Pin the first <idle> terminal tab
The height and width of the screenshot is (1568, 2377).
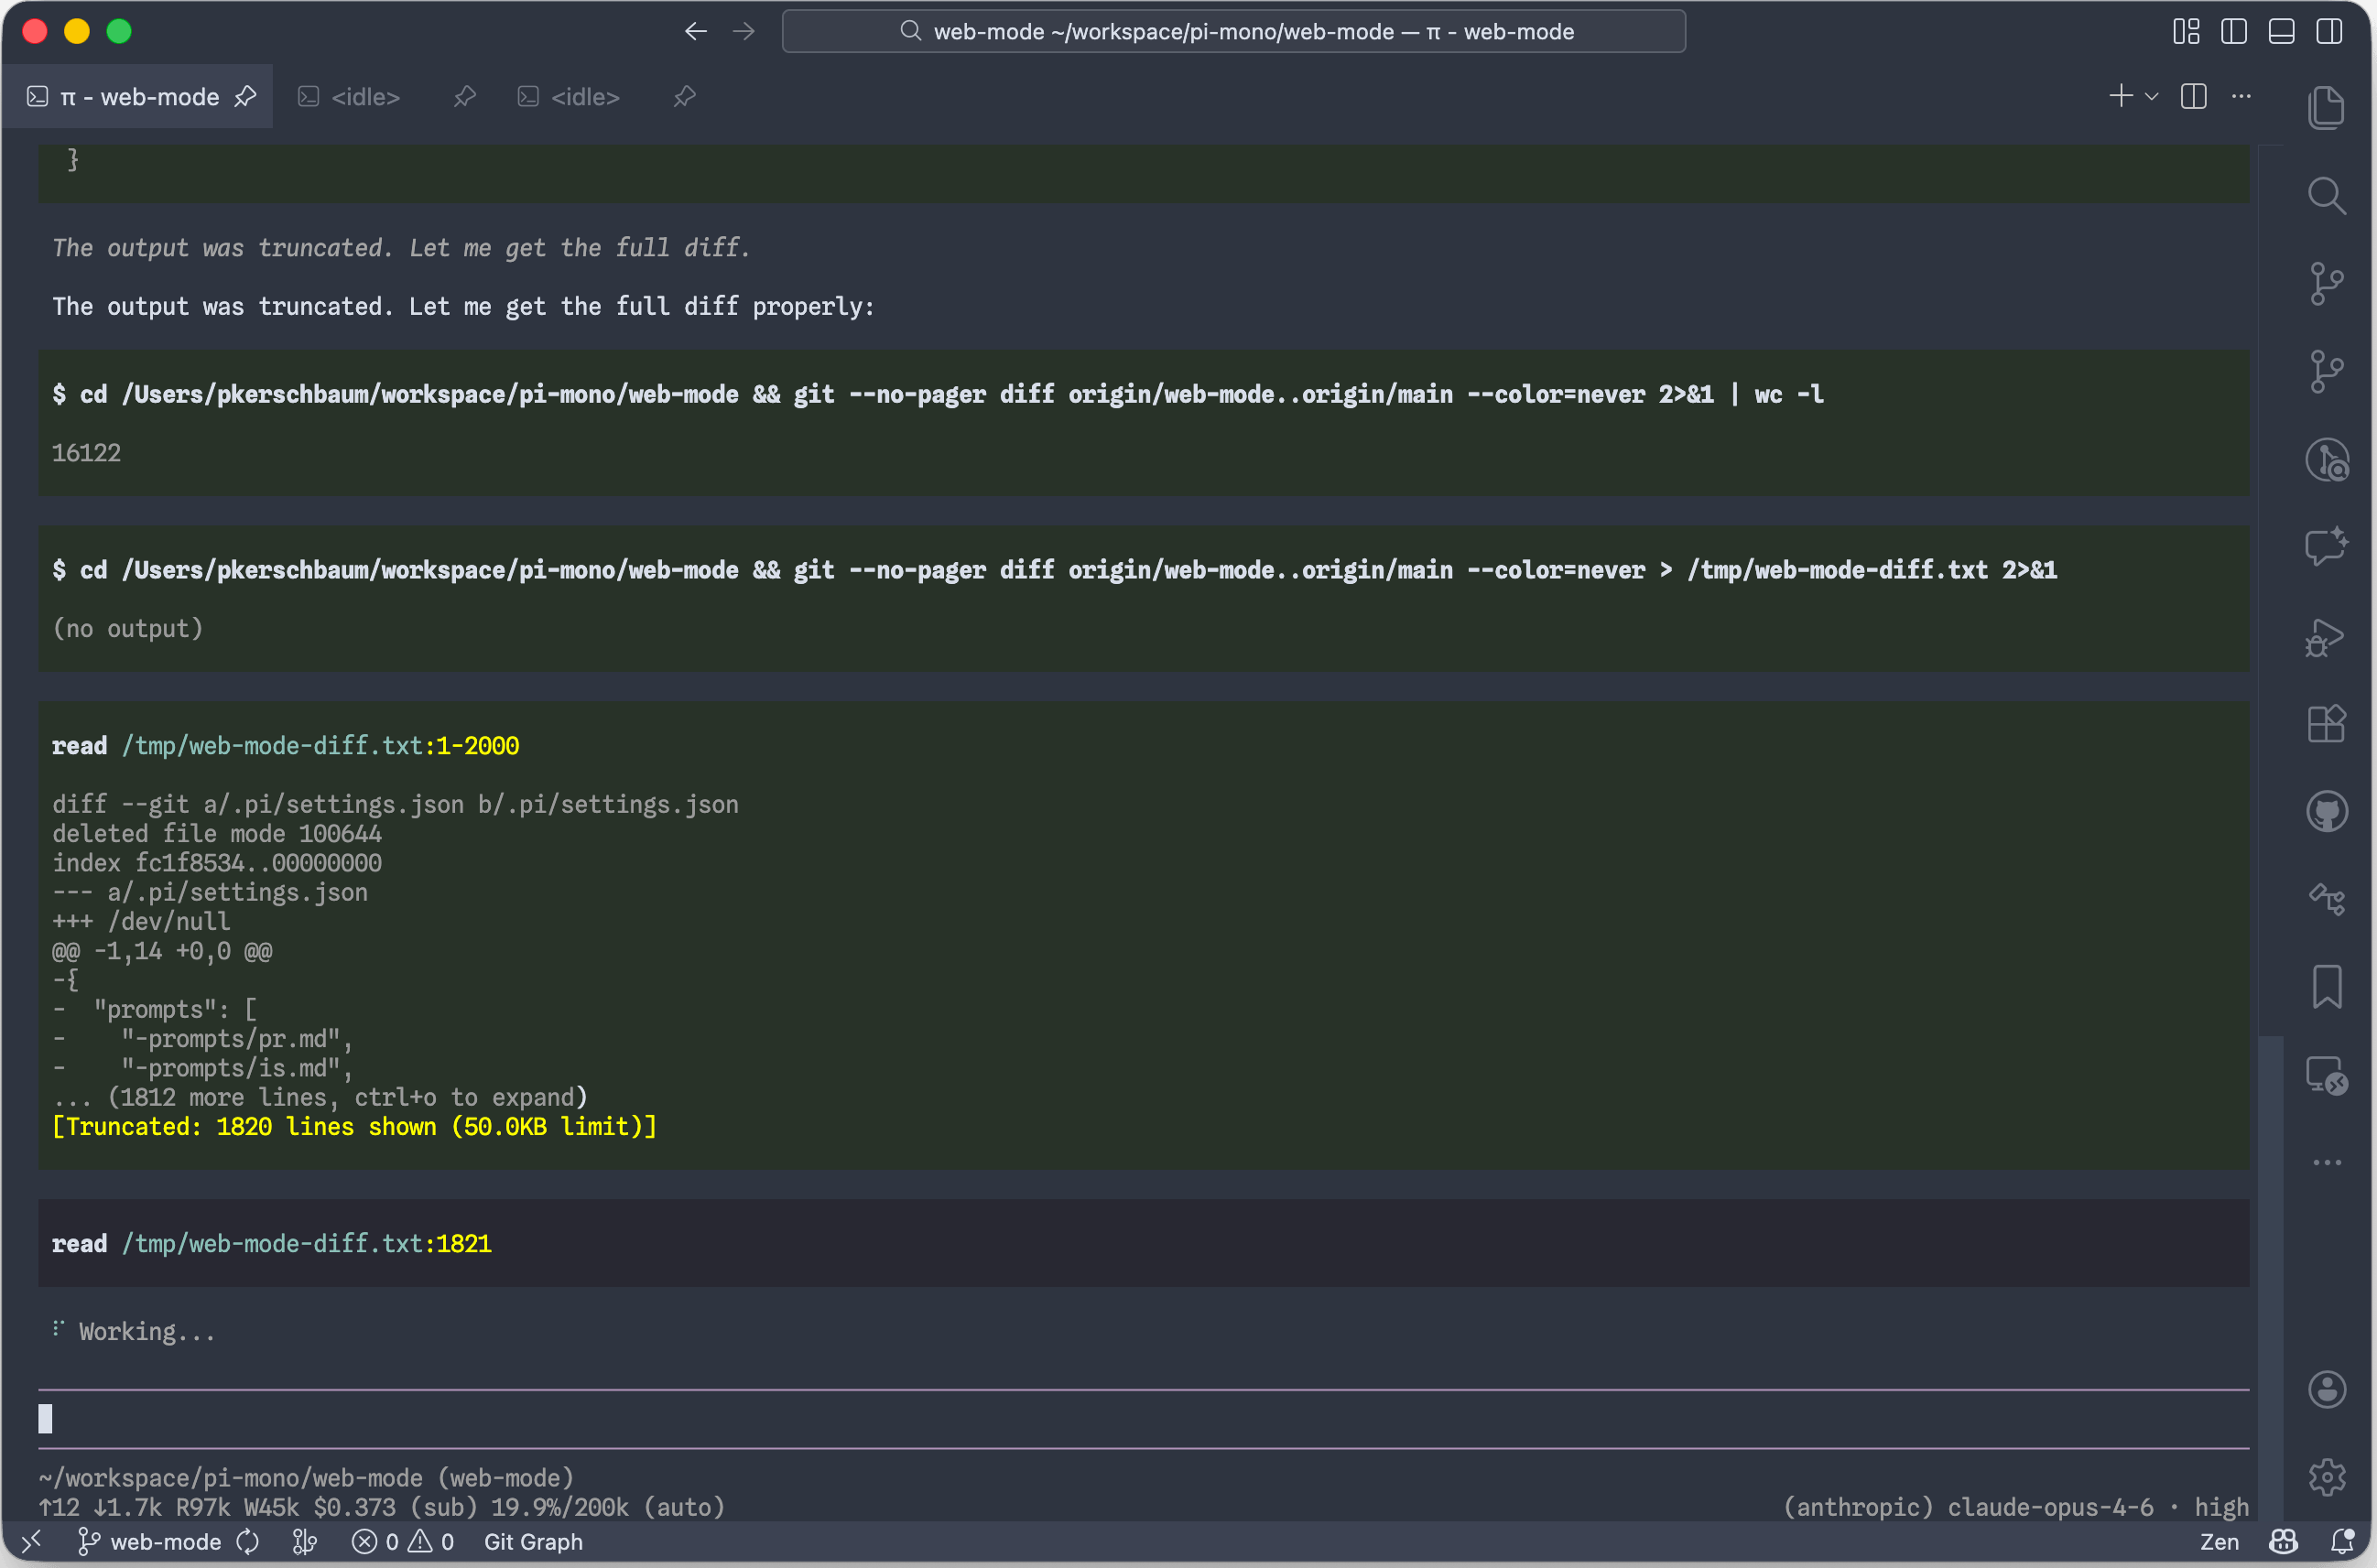(464, 96)
